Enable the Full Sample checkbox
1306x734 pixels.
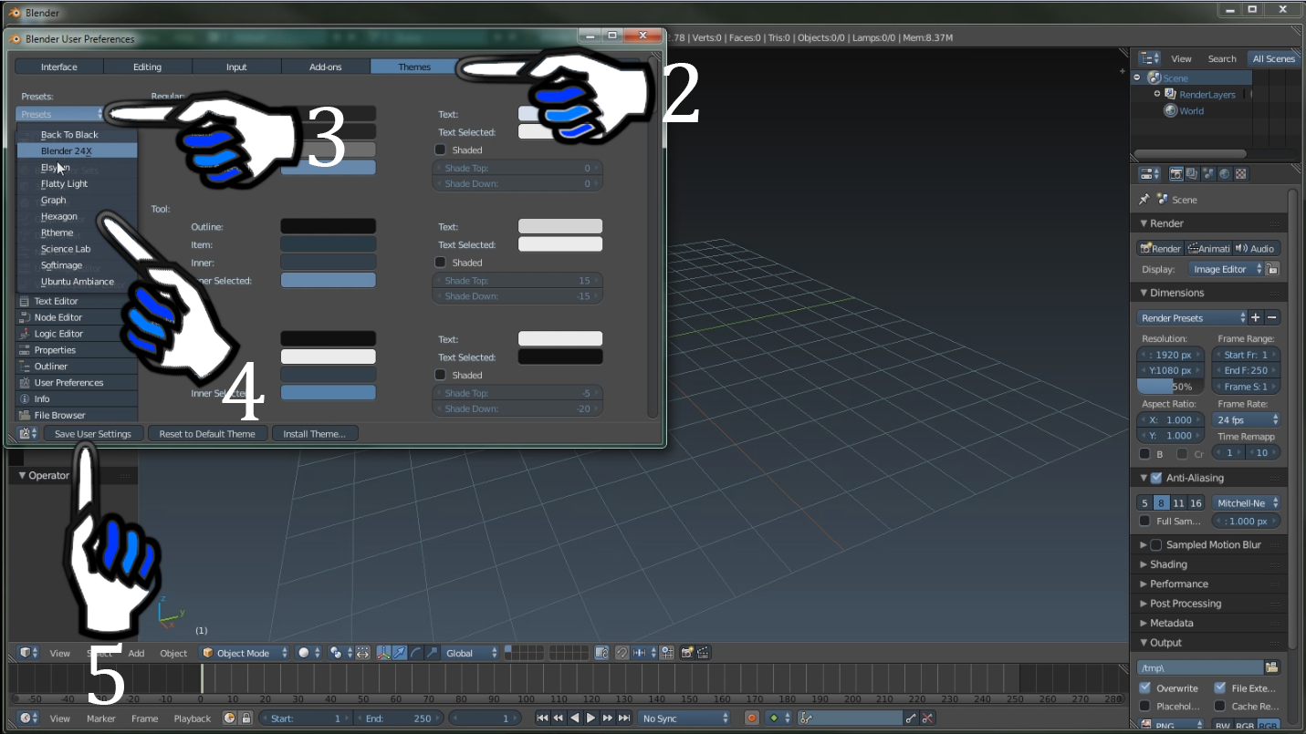1144,521
